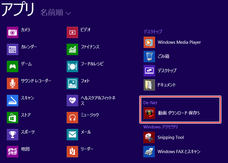
Task: Click the 動画 ダウンロード 保存5 label
Action: pyautogui.click(x=179, y=113)
